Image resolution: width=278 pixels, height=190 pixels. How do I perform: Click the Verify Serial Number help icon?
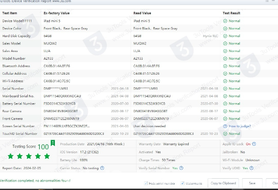coord(181,168)
